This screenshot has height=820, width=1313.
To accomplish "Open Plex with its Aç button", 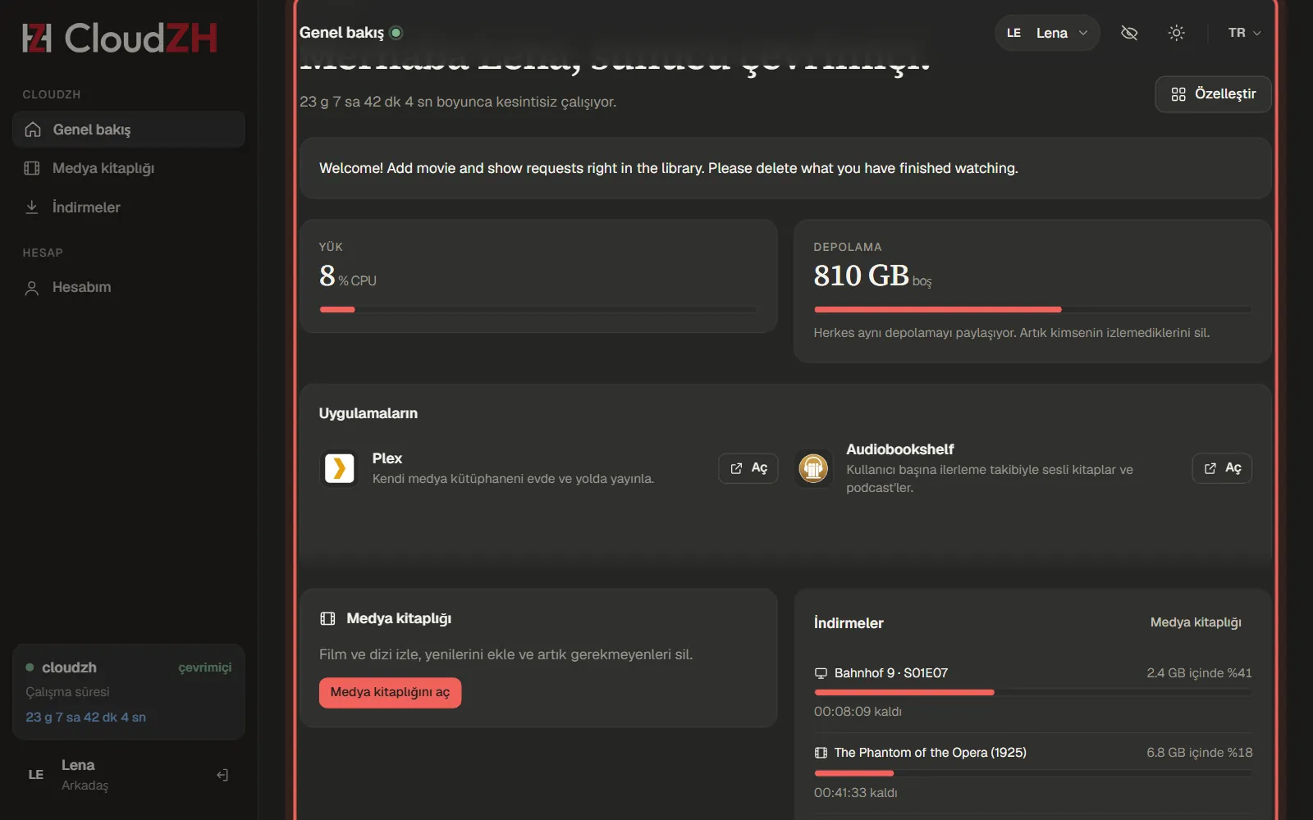I will pos(748,468).
